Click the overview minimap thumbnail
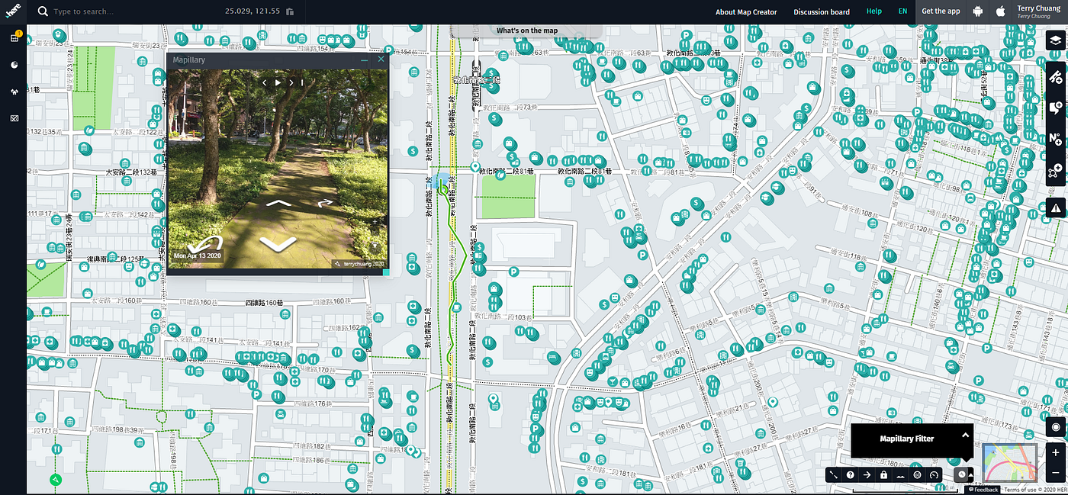Viewport: 1068px width, 495px height. (1009, 463)
